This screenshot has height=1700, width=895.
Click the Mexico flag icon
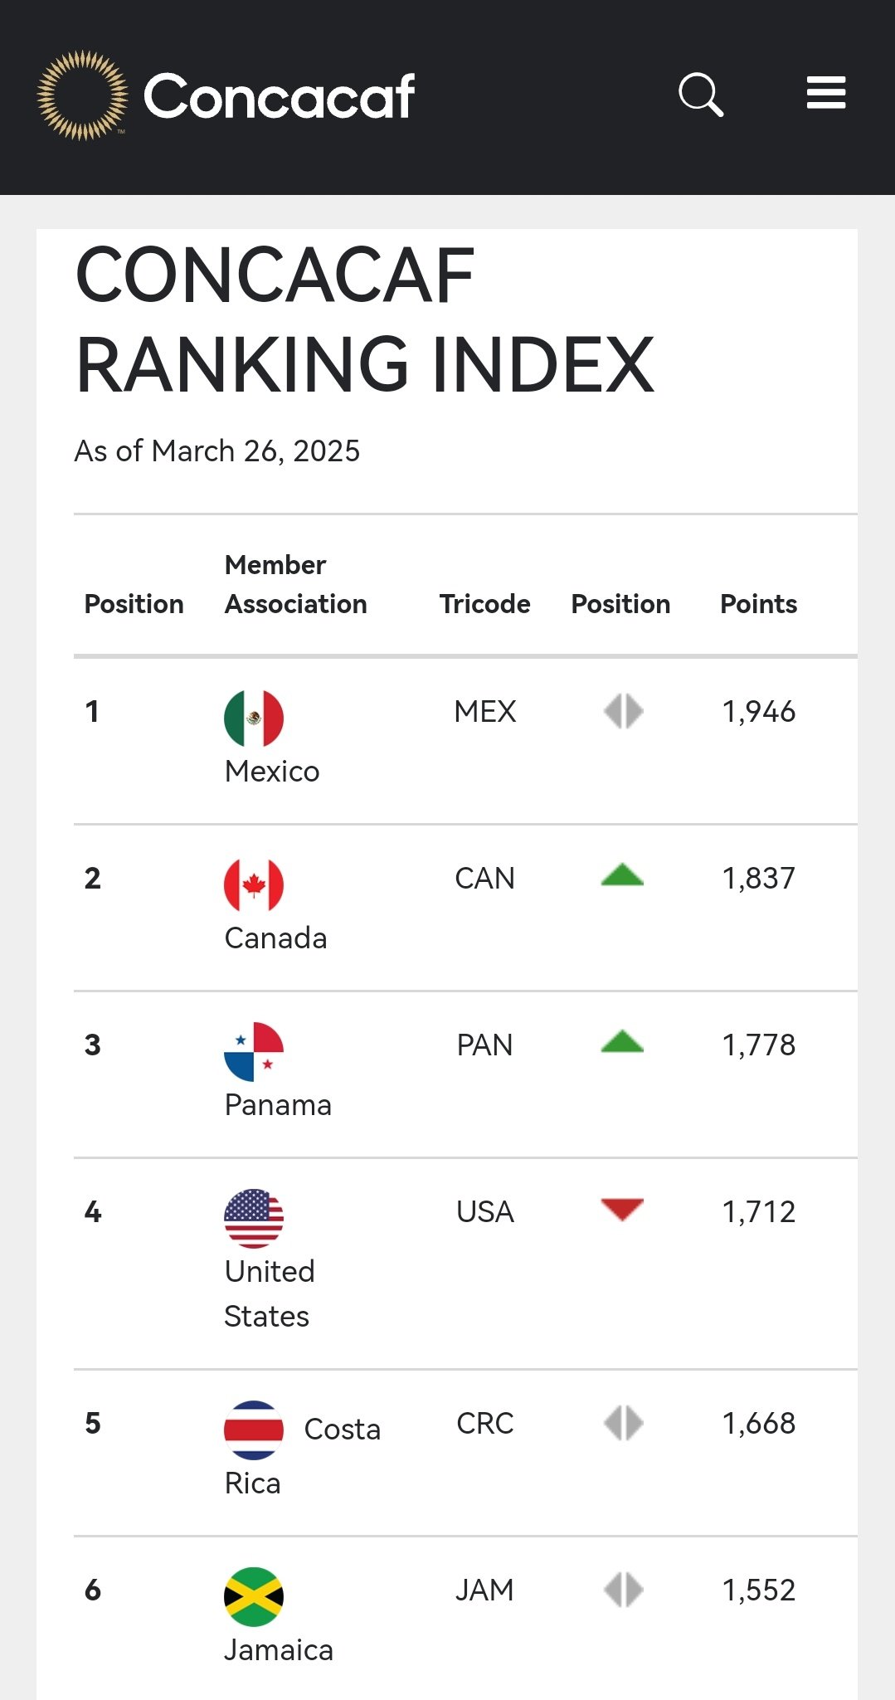click(x=254, y=718)
